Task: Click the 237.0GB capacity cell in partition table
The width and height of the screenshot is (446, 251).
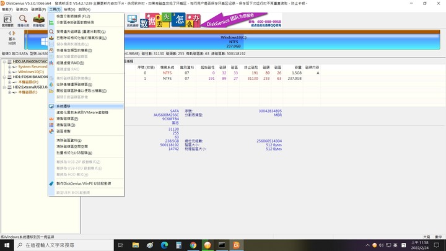Action: (294, 78)
